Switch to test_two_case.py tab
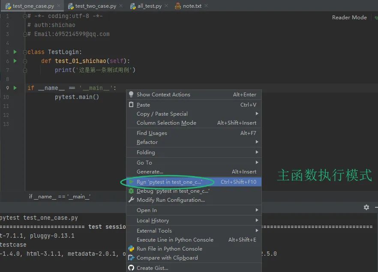This screenshot has width=378, height=272. pyautogui.click(x=96, y=6)
